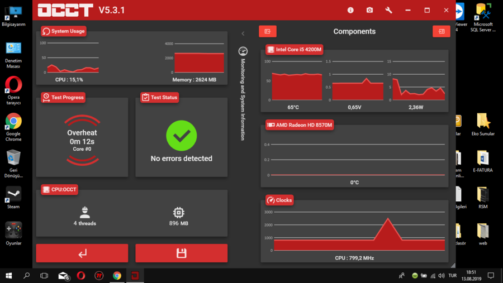Click 'Memory : 2624 MB' value

click(x=194, y=79)
